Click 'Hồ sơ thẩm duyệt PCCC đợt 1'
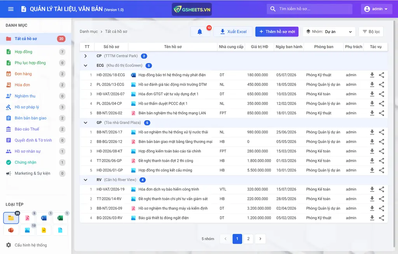Image resolution: width=398 pixels, height=254 pixels. [163, 103]
